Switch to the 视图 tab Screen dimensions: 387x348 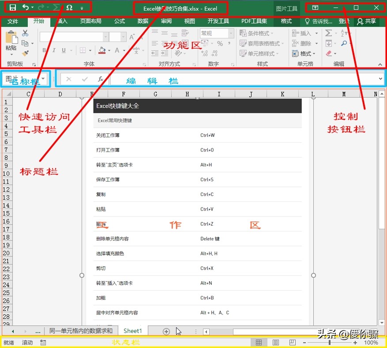point(190,21)
